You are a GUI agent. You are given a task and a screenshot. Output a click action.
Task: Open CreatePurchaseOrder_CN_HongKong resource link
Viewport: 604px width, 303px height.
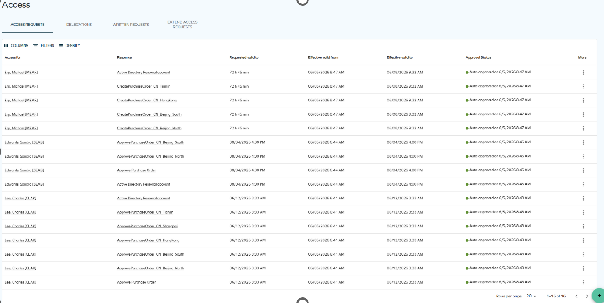[147, 100]
